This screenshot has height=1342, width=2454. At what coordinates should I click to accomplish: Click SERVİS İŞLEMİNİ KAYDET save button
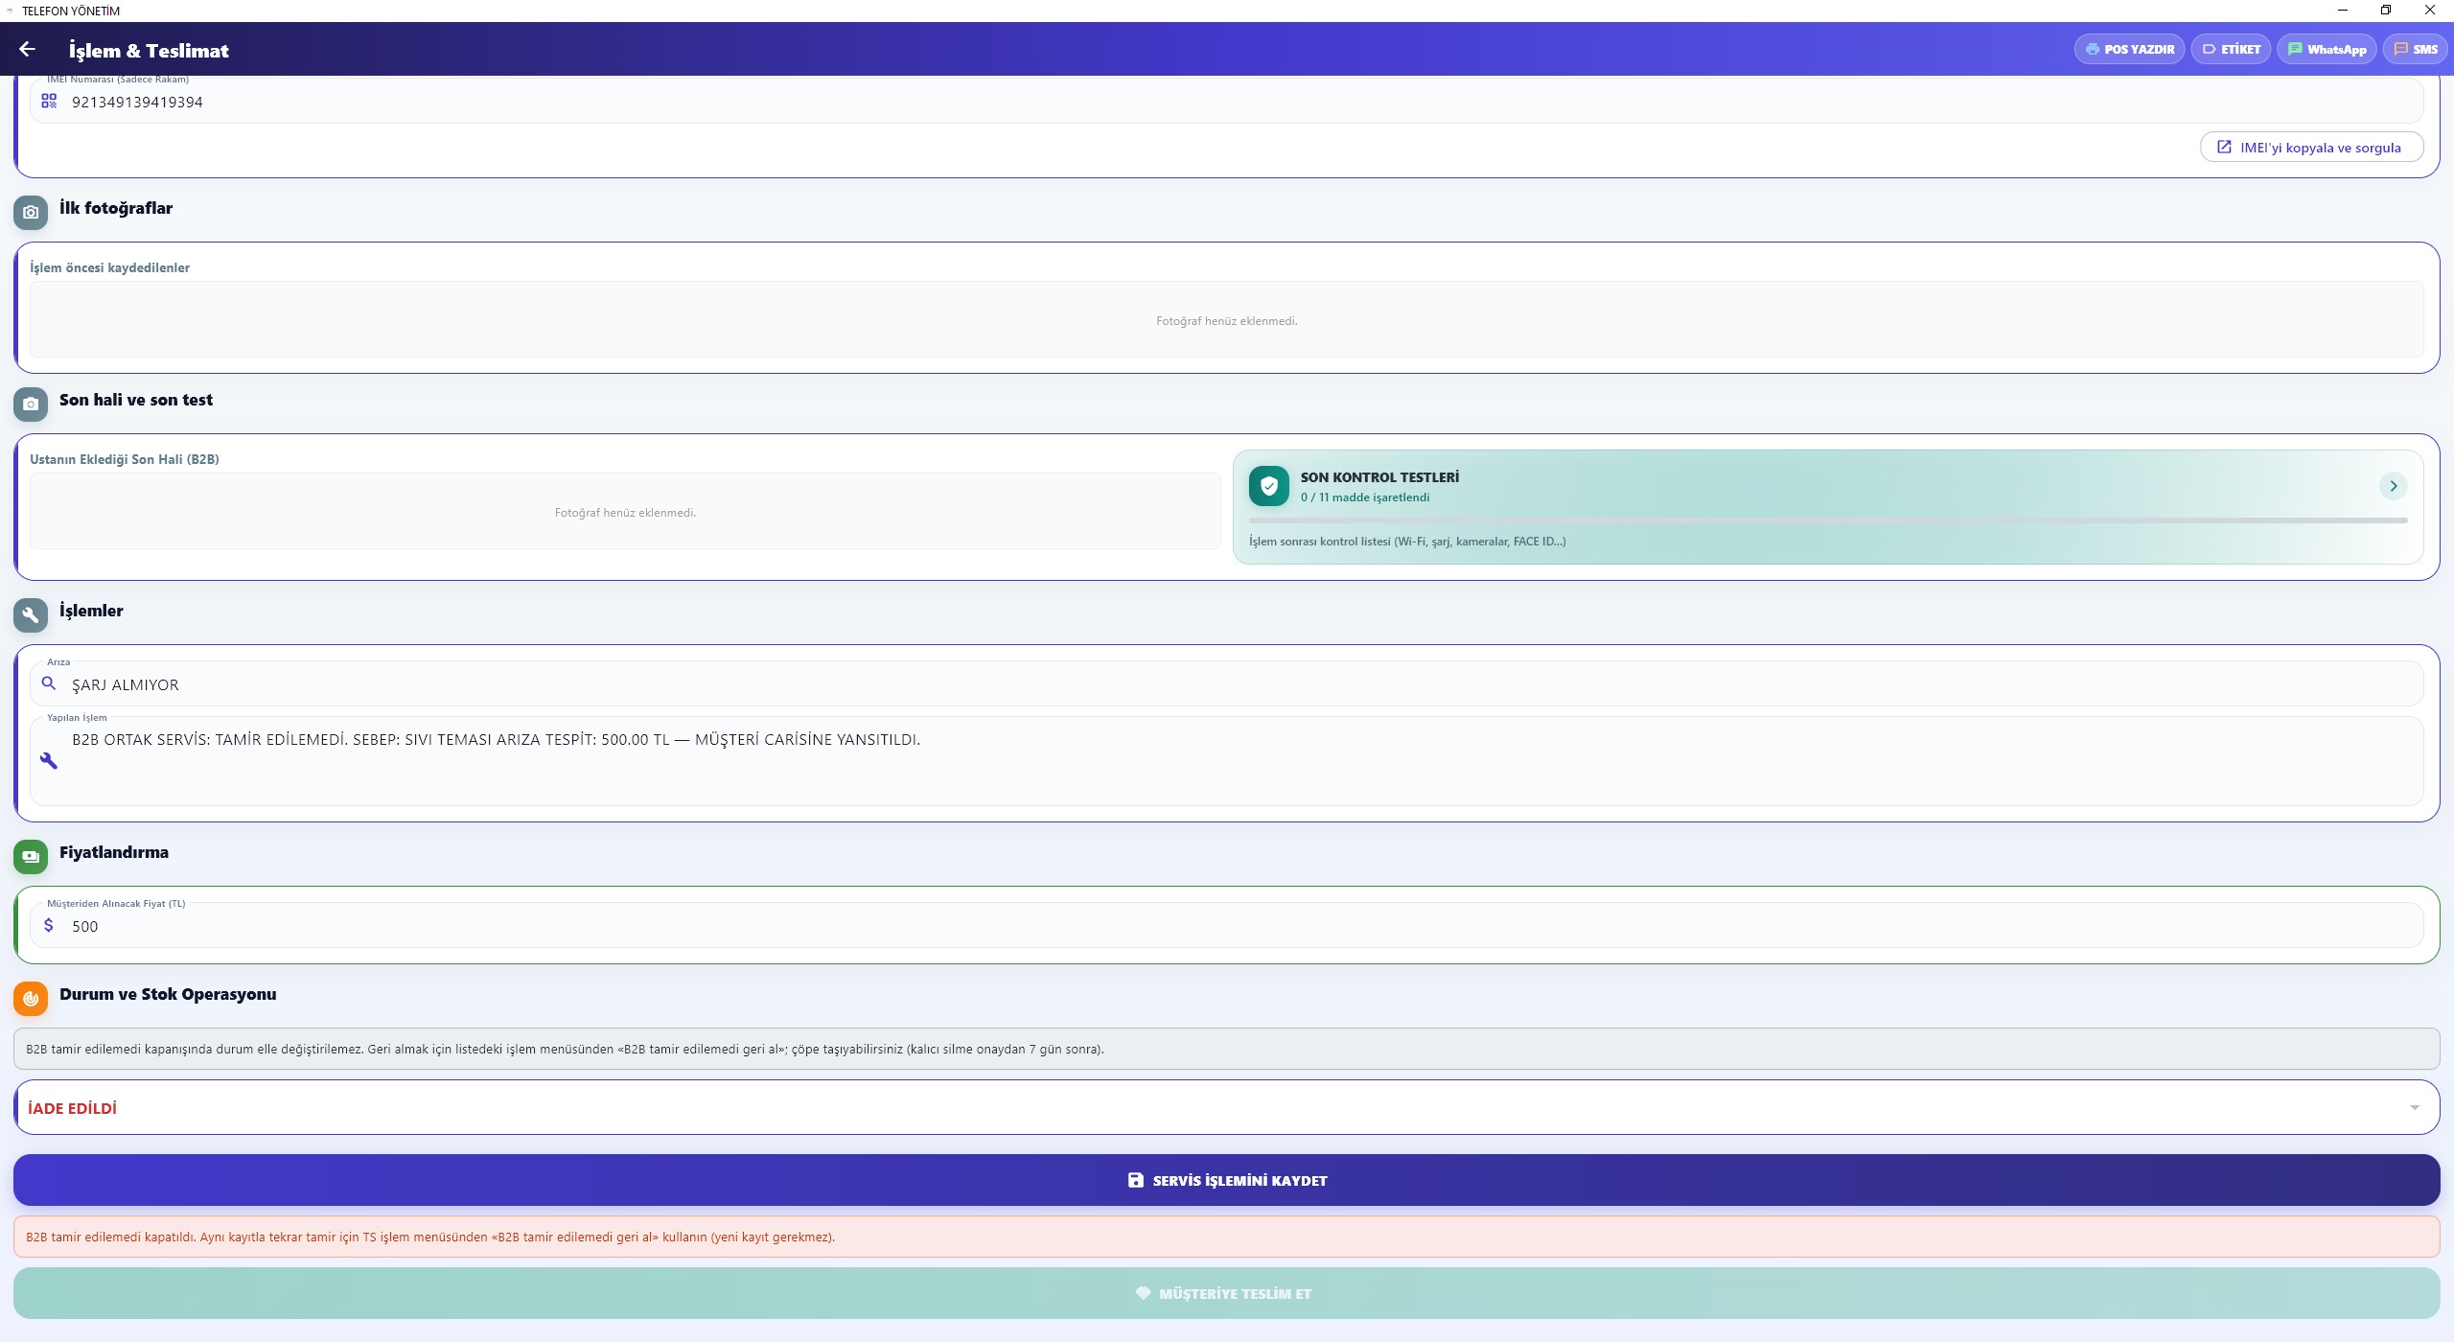(x=1226, y=1180)
